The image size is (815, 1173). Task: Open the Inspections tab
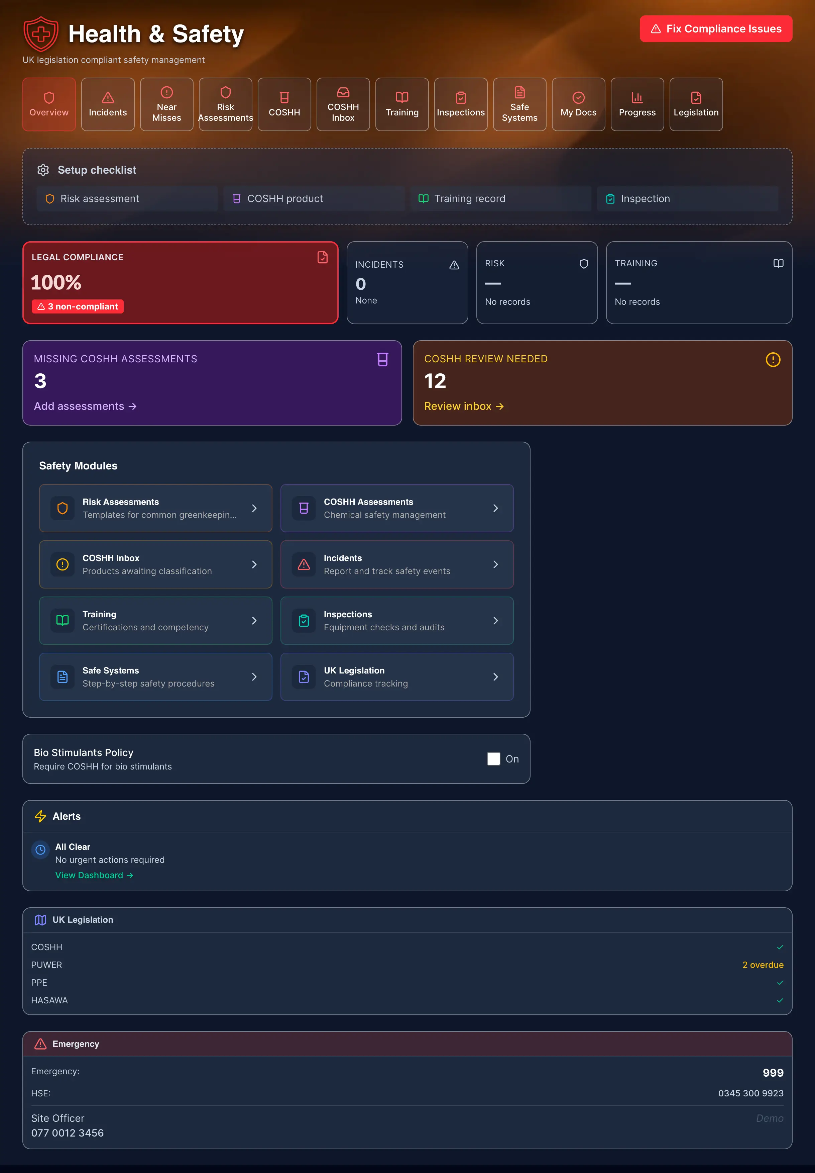coord(461,104)
